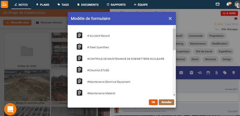Open the TAGS tab
The height and width of the screenshot is (116, 240).
[63, 4]
